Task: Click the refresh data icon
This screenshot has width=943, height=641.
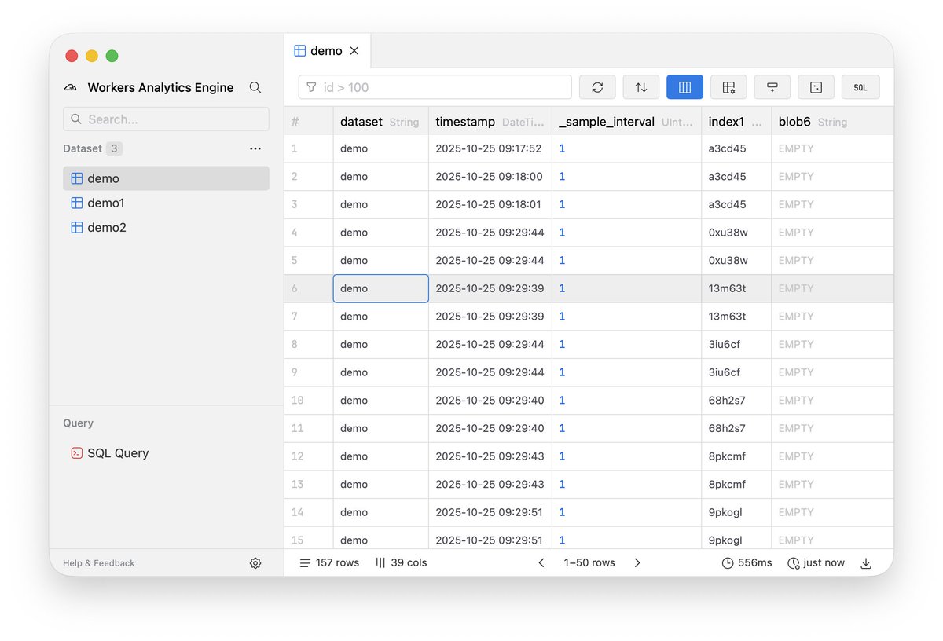Action: pos(597,87)
